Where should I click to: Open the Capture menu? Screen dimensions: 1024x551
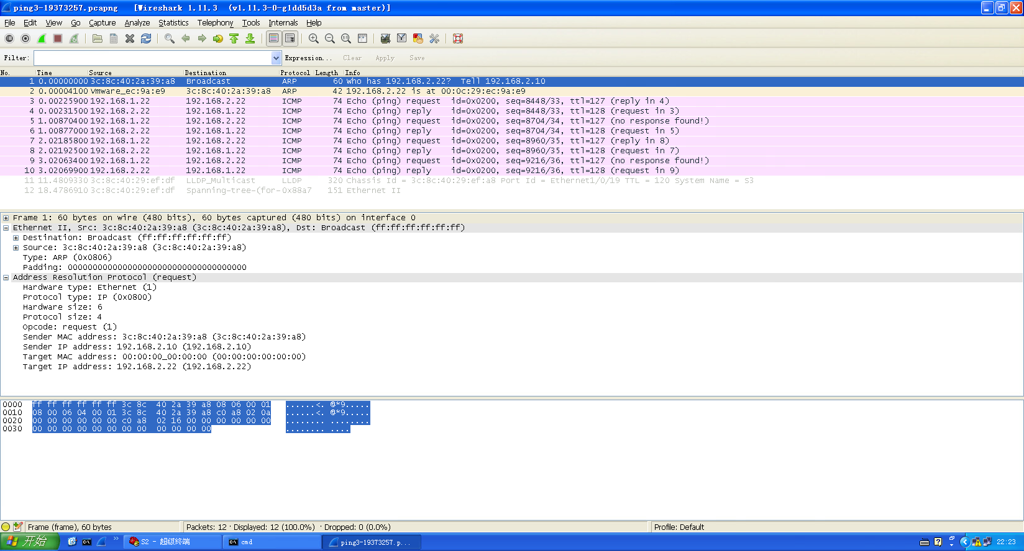[x=103, y=22]
